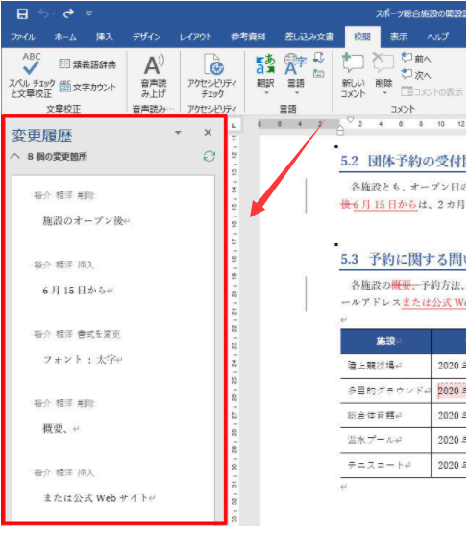This screenshot has height=533, width=469.
Task: Open the 削除 dropdown arrow
Action: click(384, 92)
